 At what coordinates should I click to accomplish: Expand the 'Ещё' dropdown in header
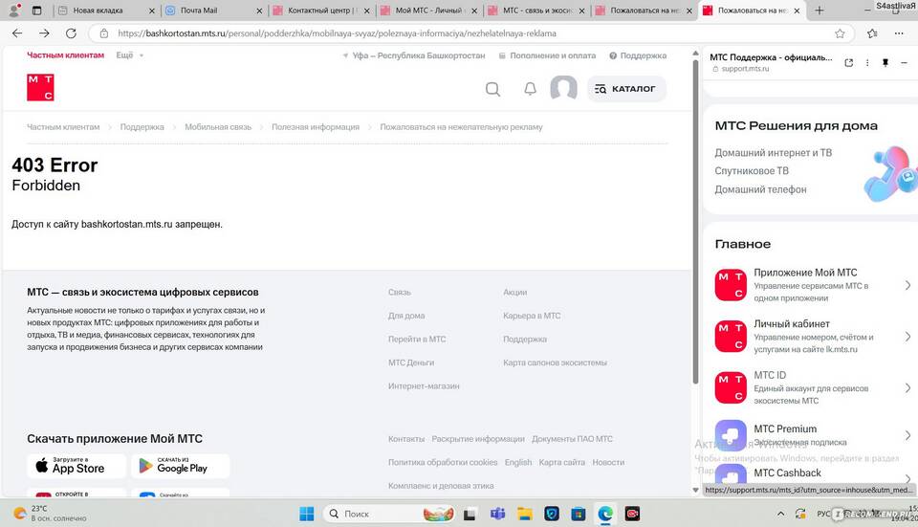tap(129, 55)
